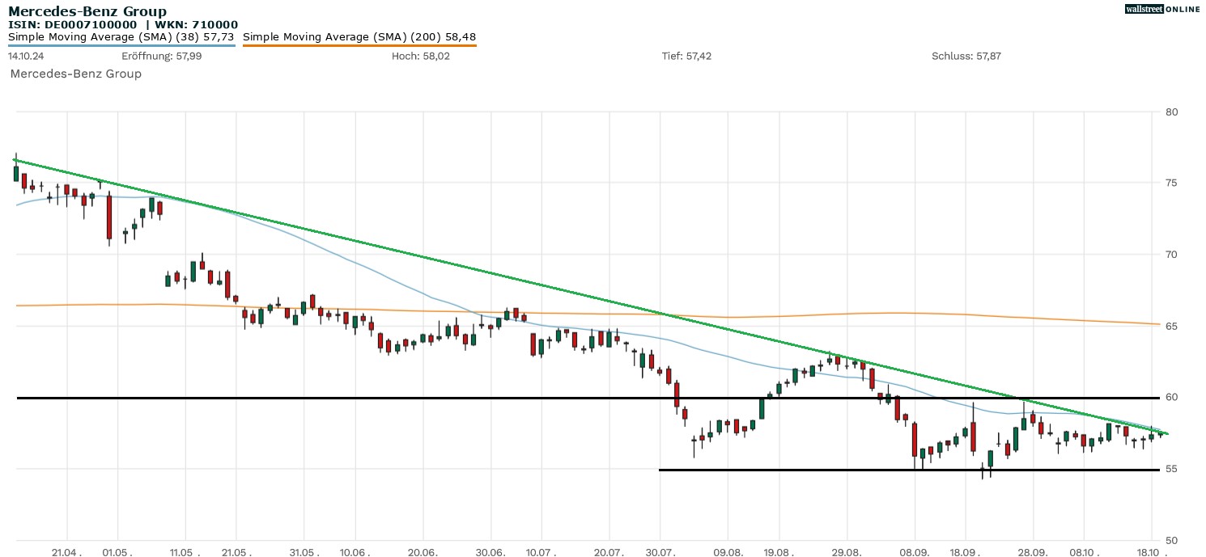Click the 70 price axis label

click(1170, 255)
